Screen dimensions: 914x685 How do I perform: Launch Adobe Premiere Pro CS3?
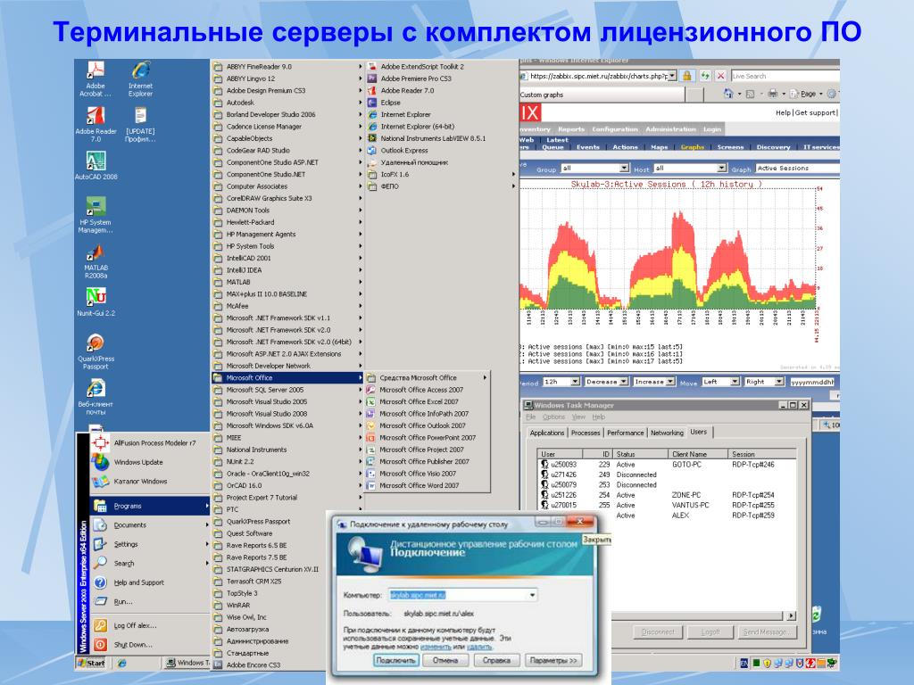coord(441,78)
